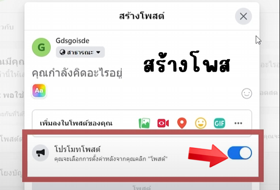Choose colorful Aa background style
This screenshot has height=190, width=280.
[x=39, y=91]
